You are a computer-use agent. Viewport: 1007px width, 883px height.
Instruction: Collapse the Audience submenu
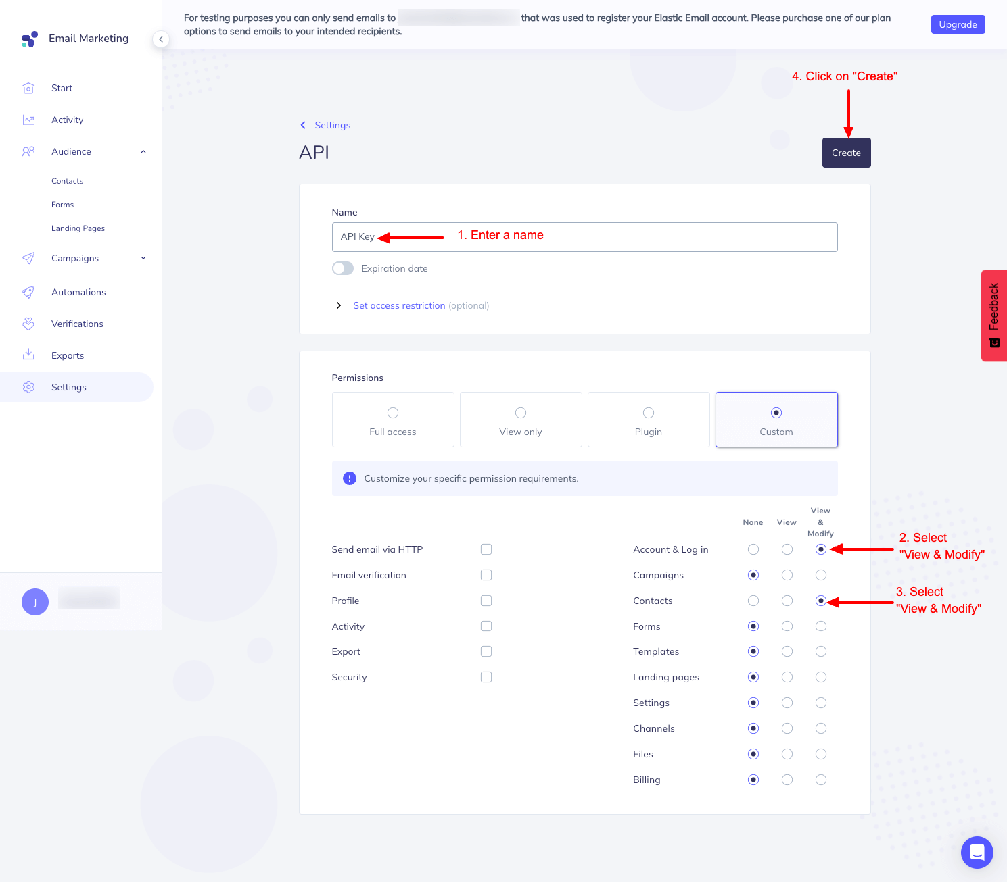click(x=143, y=152)
